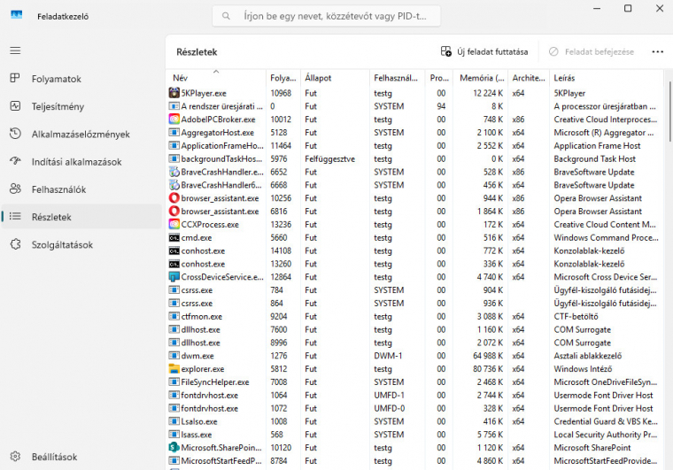
Task: Click the CTF-betöltő description
Action: coord(576,317)
